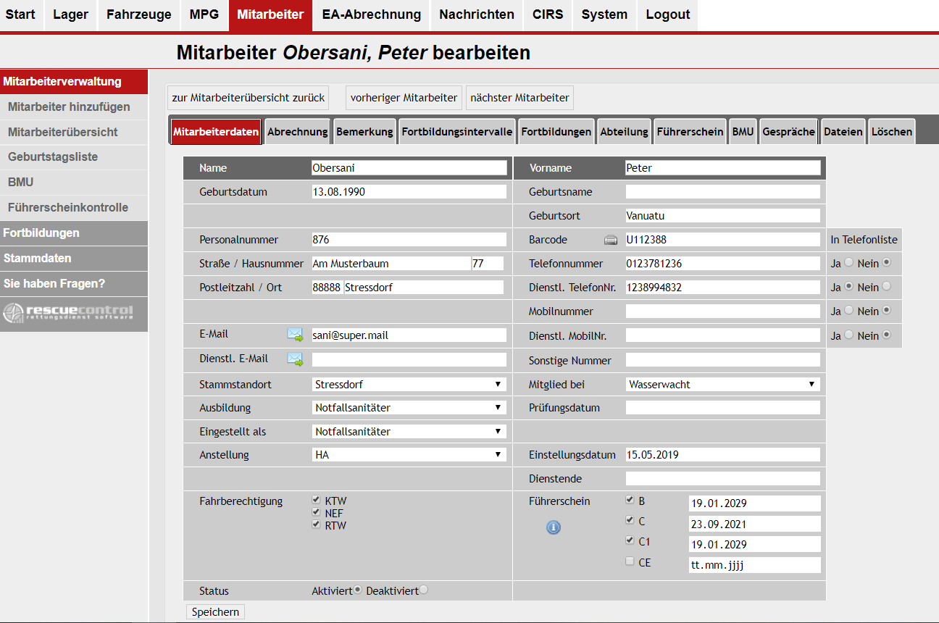Select Ja for Telefonnummer in Telefonliste

(849, 263)
